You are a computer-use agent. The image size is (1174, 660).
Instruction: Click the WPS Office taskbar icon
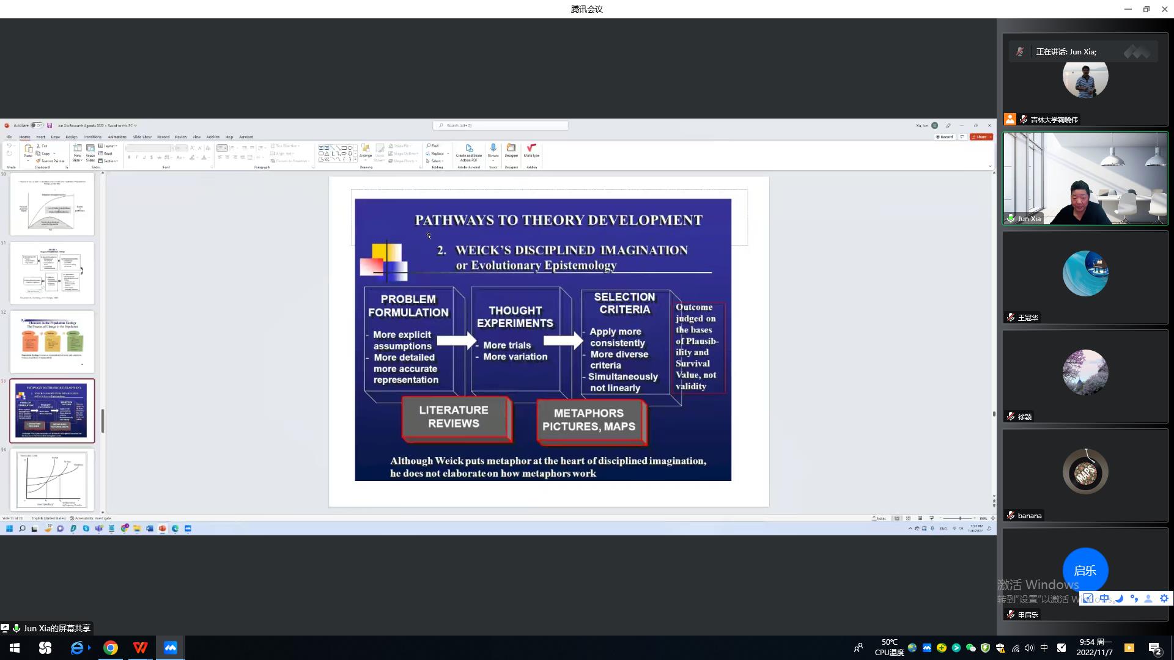[x=140, y=648]
